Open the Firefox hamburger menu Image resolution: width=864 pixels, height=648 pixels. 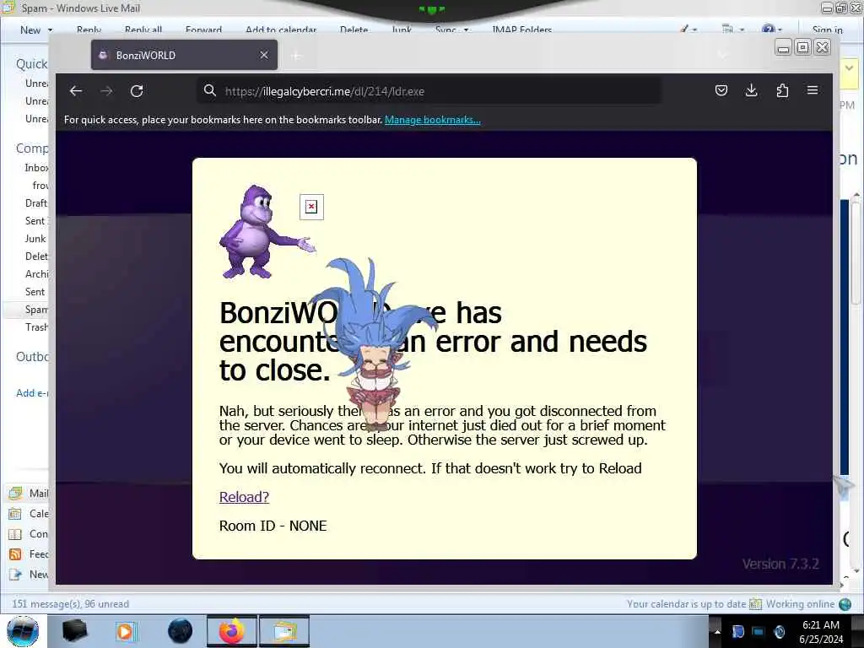coord(813,89)
